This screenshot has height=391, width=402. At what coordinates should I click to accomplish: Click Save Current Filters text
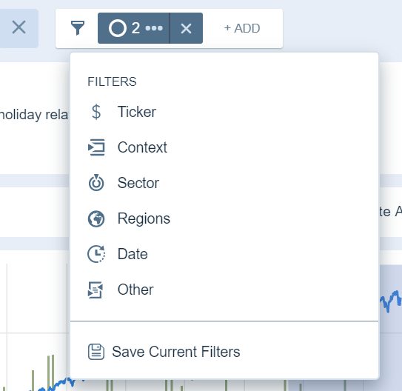(x=176, y=352)
